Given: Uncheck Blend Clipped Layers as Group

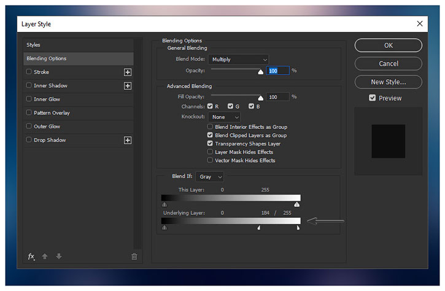Looking at the screenshot, I should [x=210, y=135].
